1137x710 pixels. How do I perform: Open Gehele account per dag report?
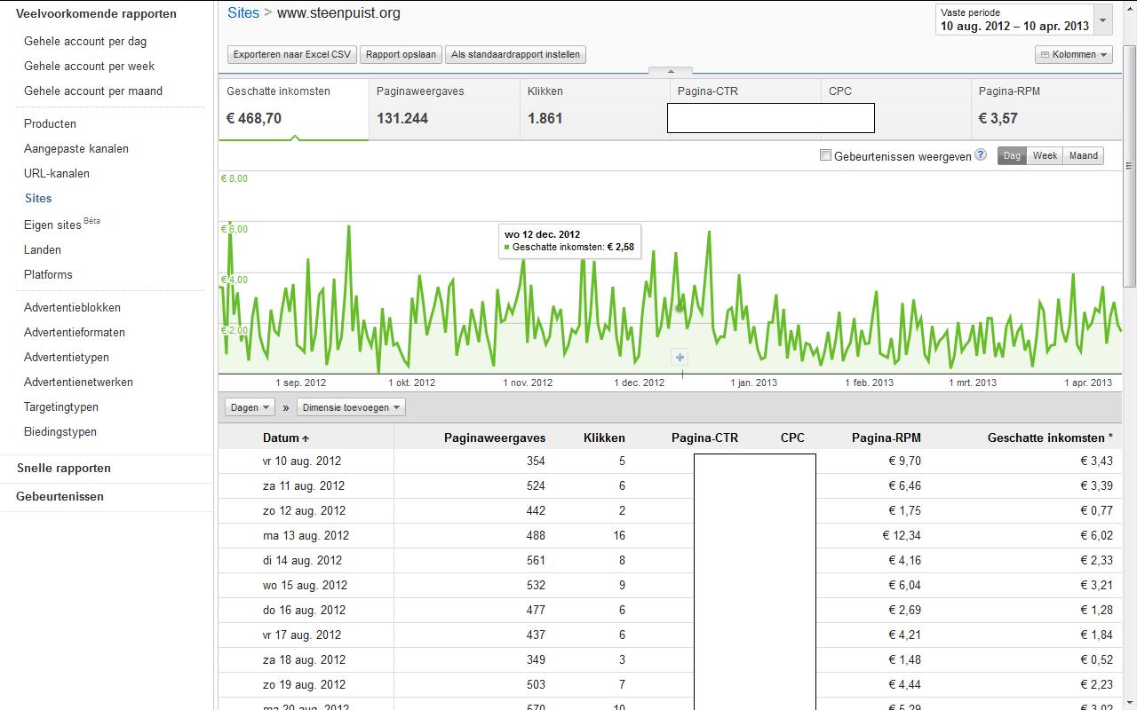tap(85, 41)
